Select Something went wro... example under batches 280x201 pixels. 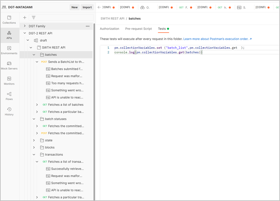tap(67, 90)
